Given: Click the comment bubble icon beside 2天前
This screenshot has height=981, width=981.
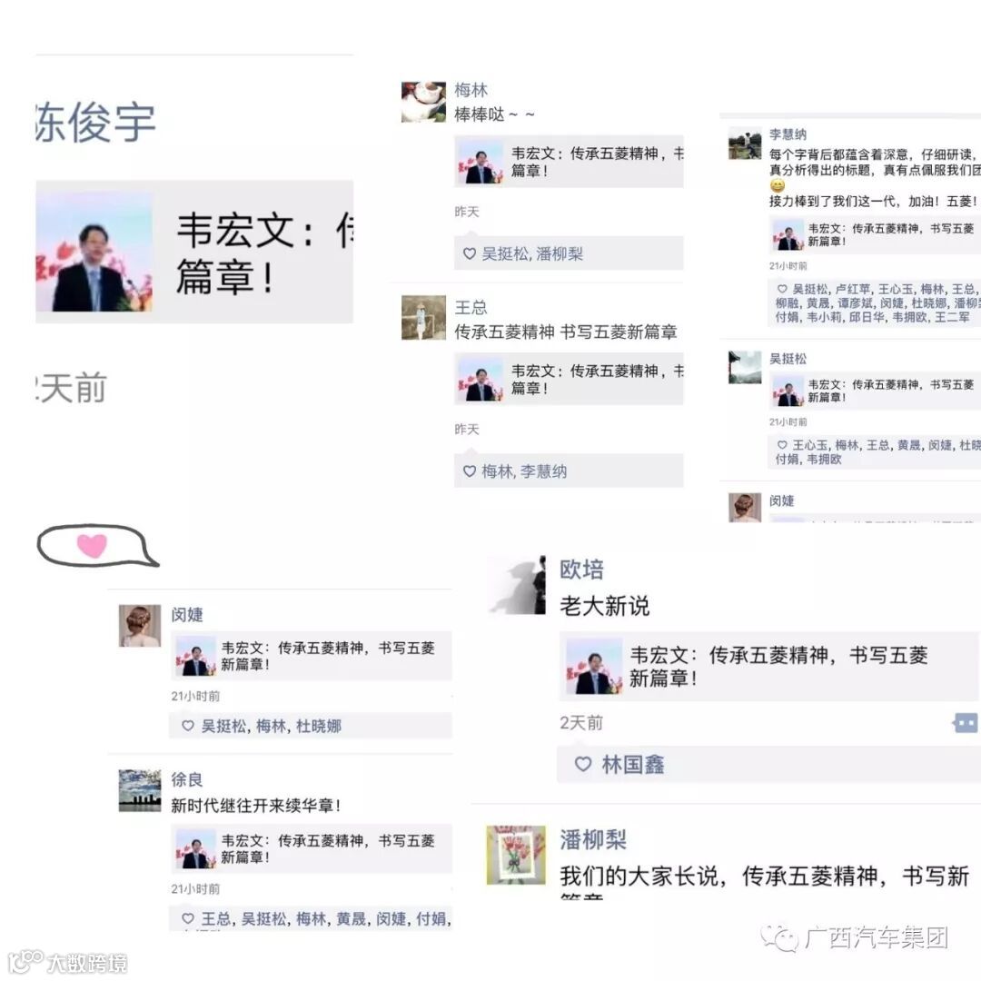Looking at the screenshot, I should click(x=966, y=723).
